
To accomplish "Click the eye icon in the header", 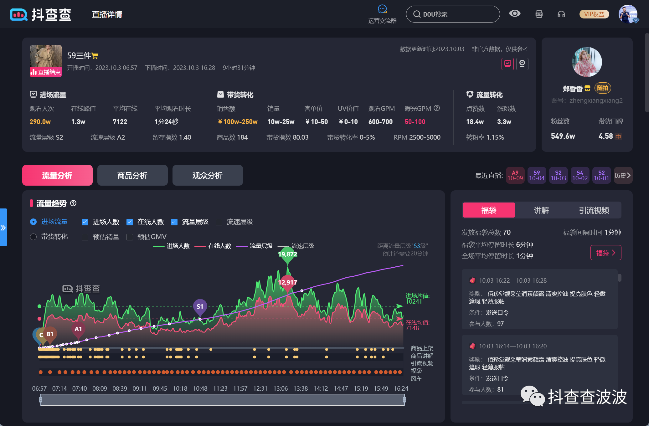I will [515, 13].
